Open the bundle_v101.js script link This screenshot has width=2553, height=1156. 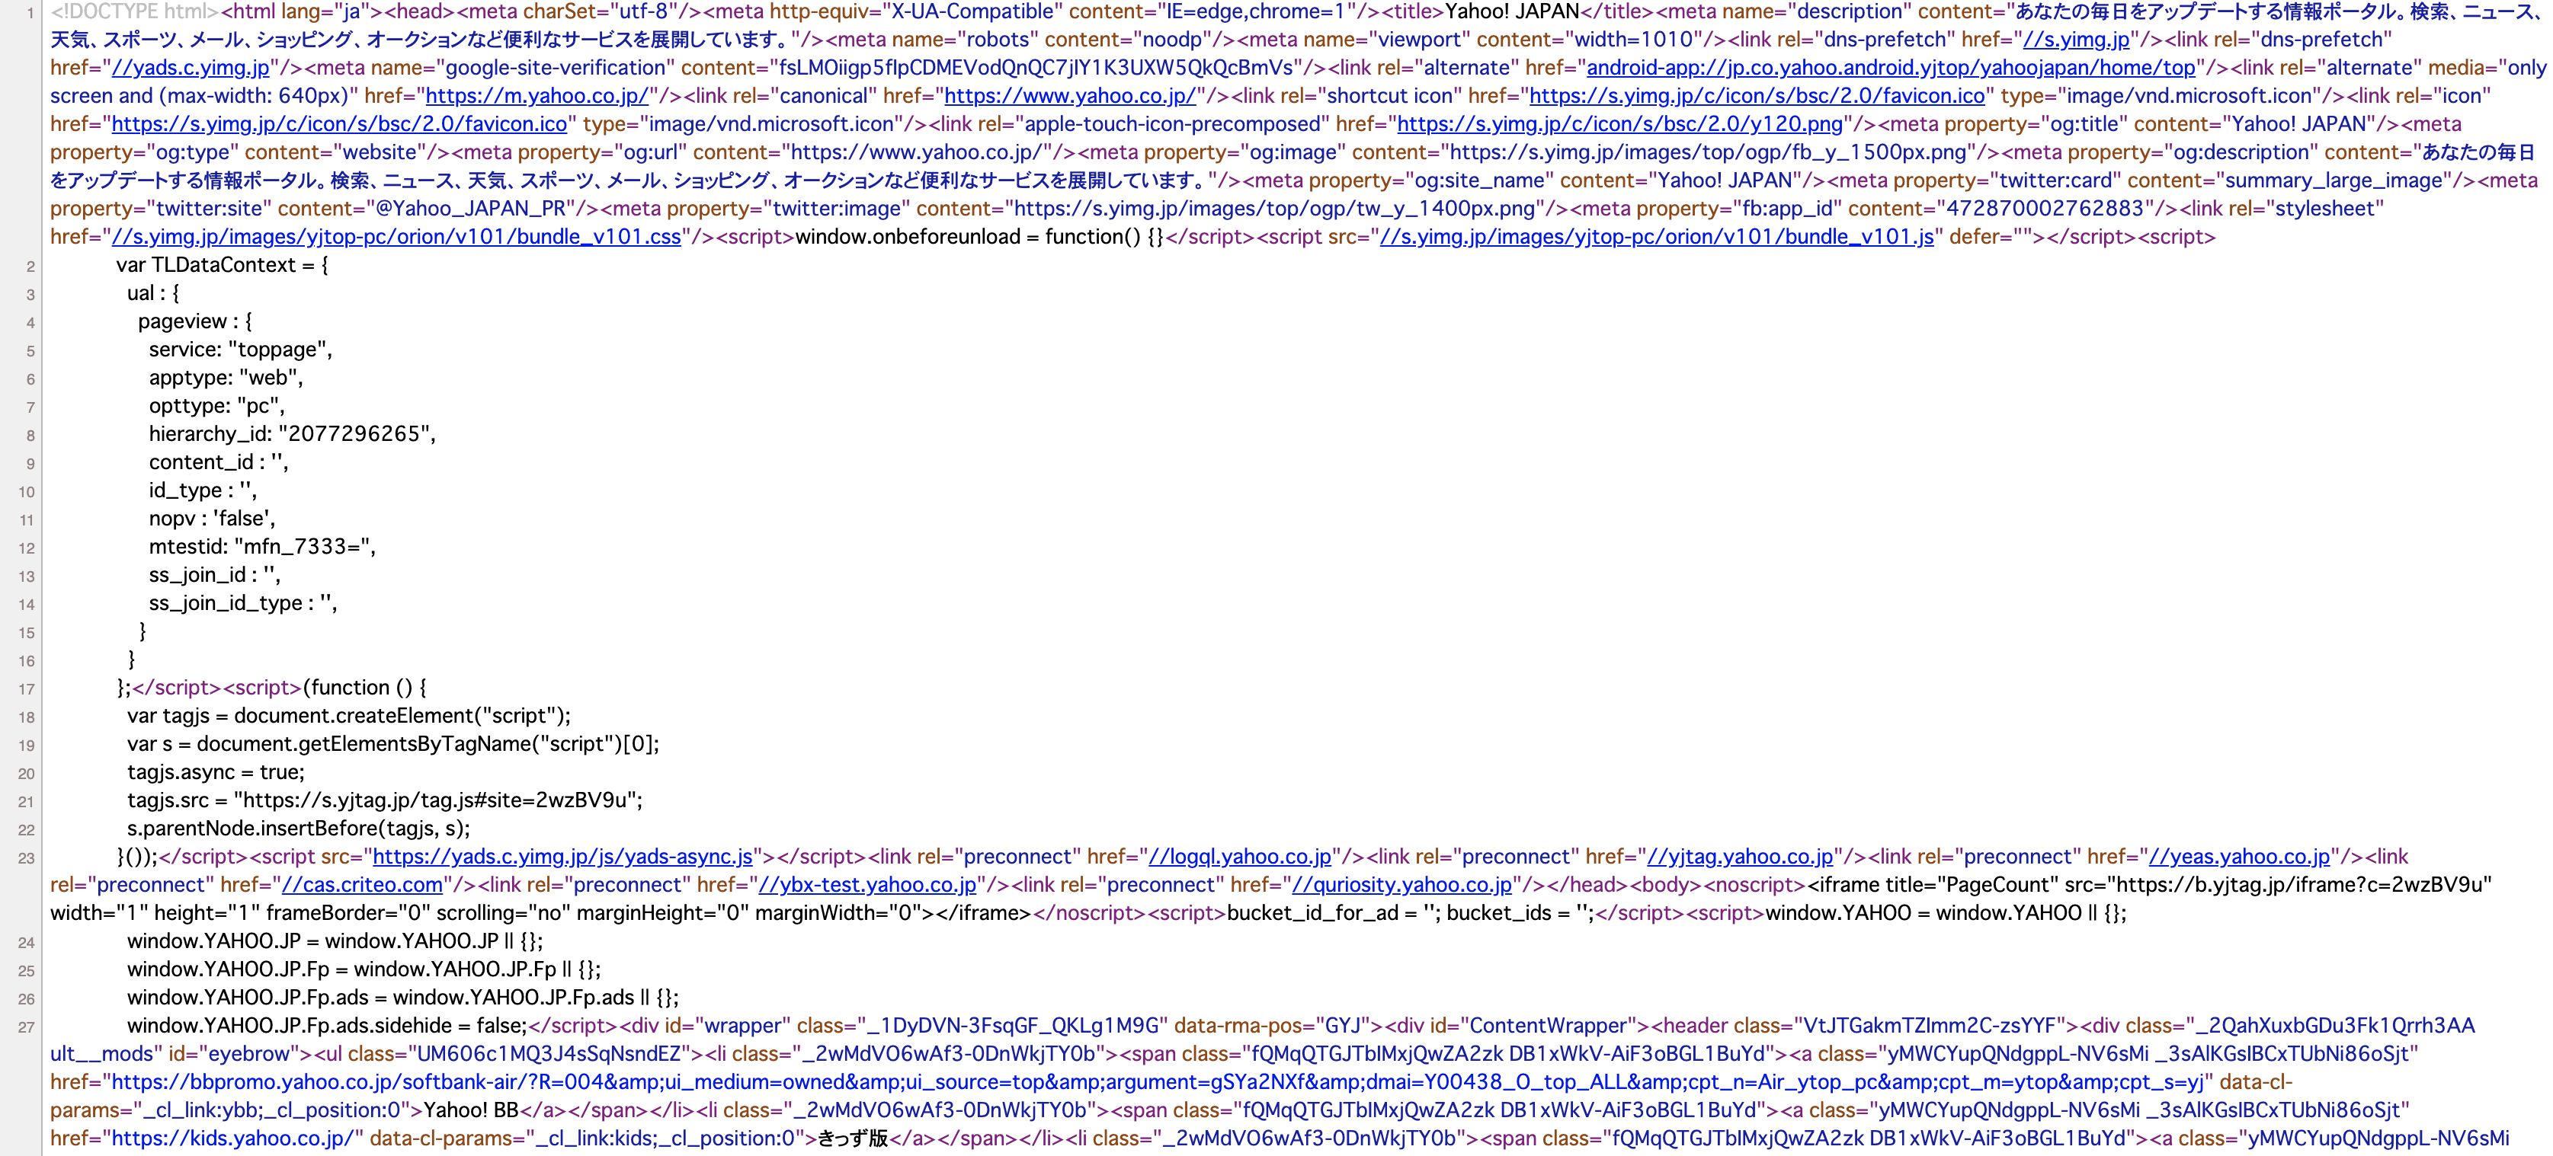coord(1657,238)
